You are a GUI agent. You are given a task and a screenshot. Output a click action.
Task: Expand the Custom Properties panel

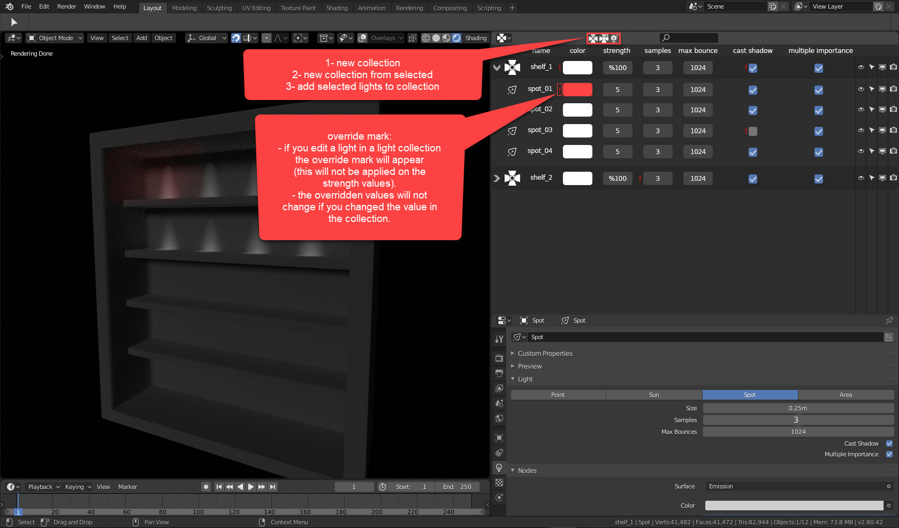(x=545, y=354)
